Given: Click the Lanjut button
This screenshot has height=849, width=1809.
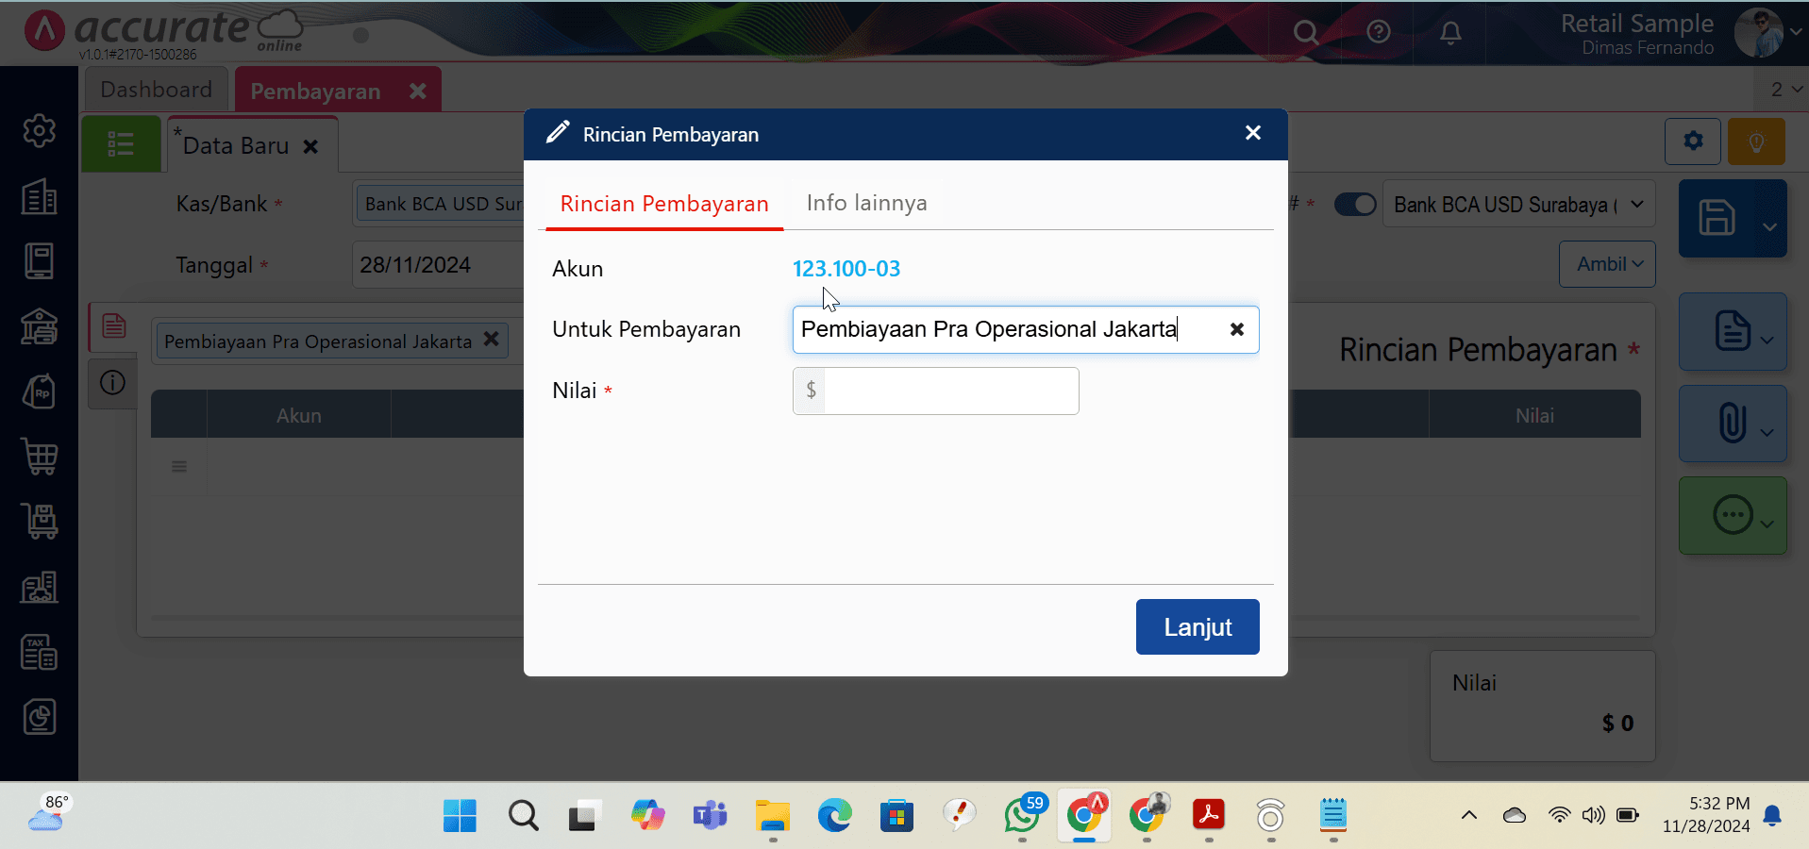Looking at the screenshot, I should 1197,627.
